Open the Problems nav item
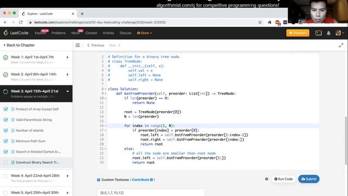The image size is (348, 196). click(x=59, y=33)
